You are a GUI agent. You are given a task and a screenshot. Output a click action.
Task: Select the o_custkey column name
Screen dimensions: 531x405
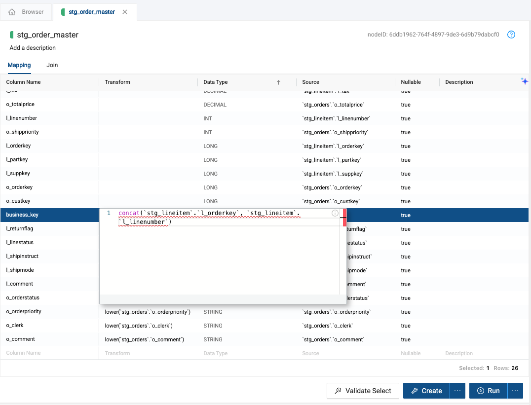click(x=18, y=201)
